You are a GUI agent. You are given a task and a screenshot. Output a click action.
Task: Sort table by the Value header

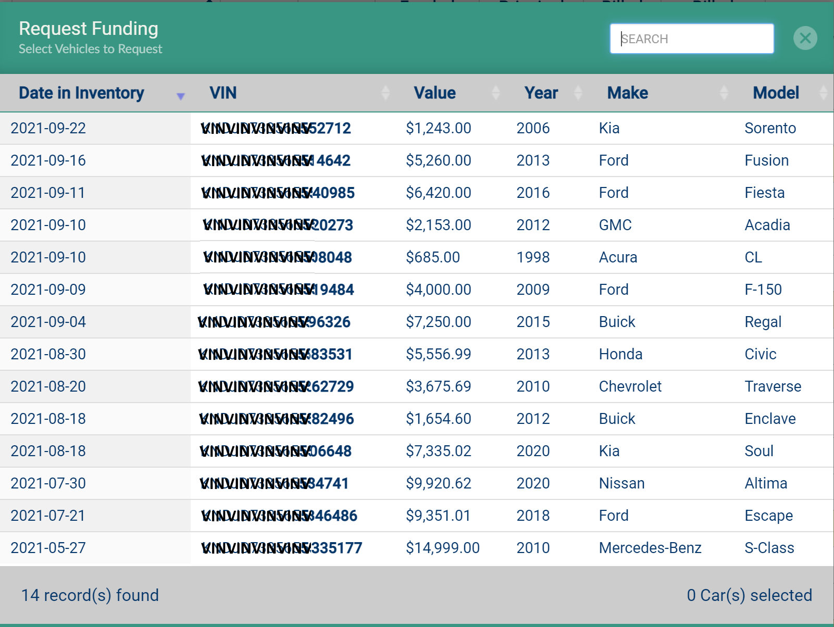pos(434,93)
